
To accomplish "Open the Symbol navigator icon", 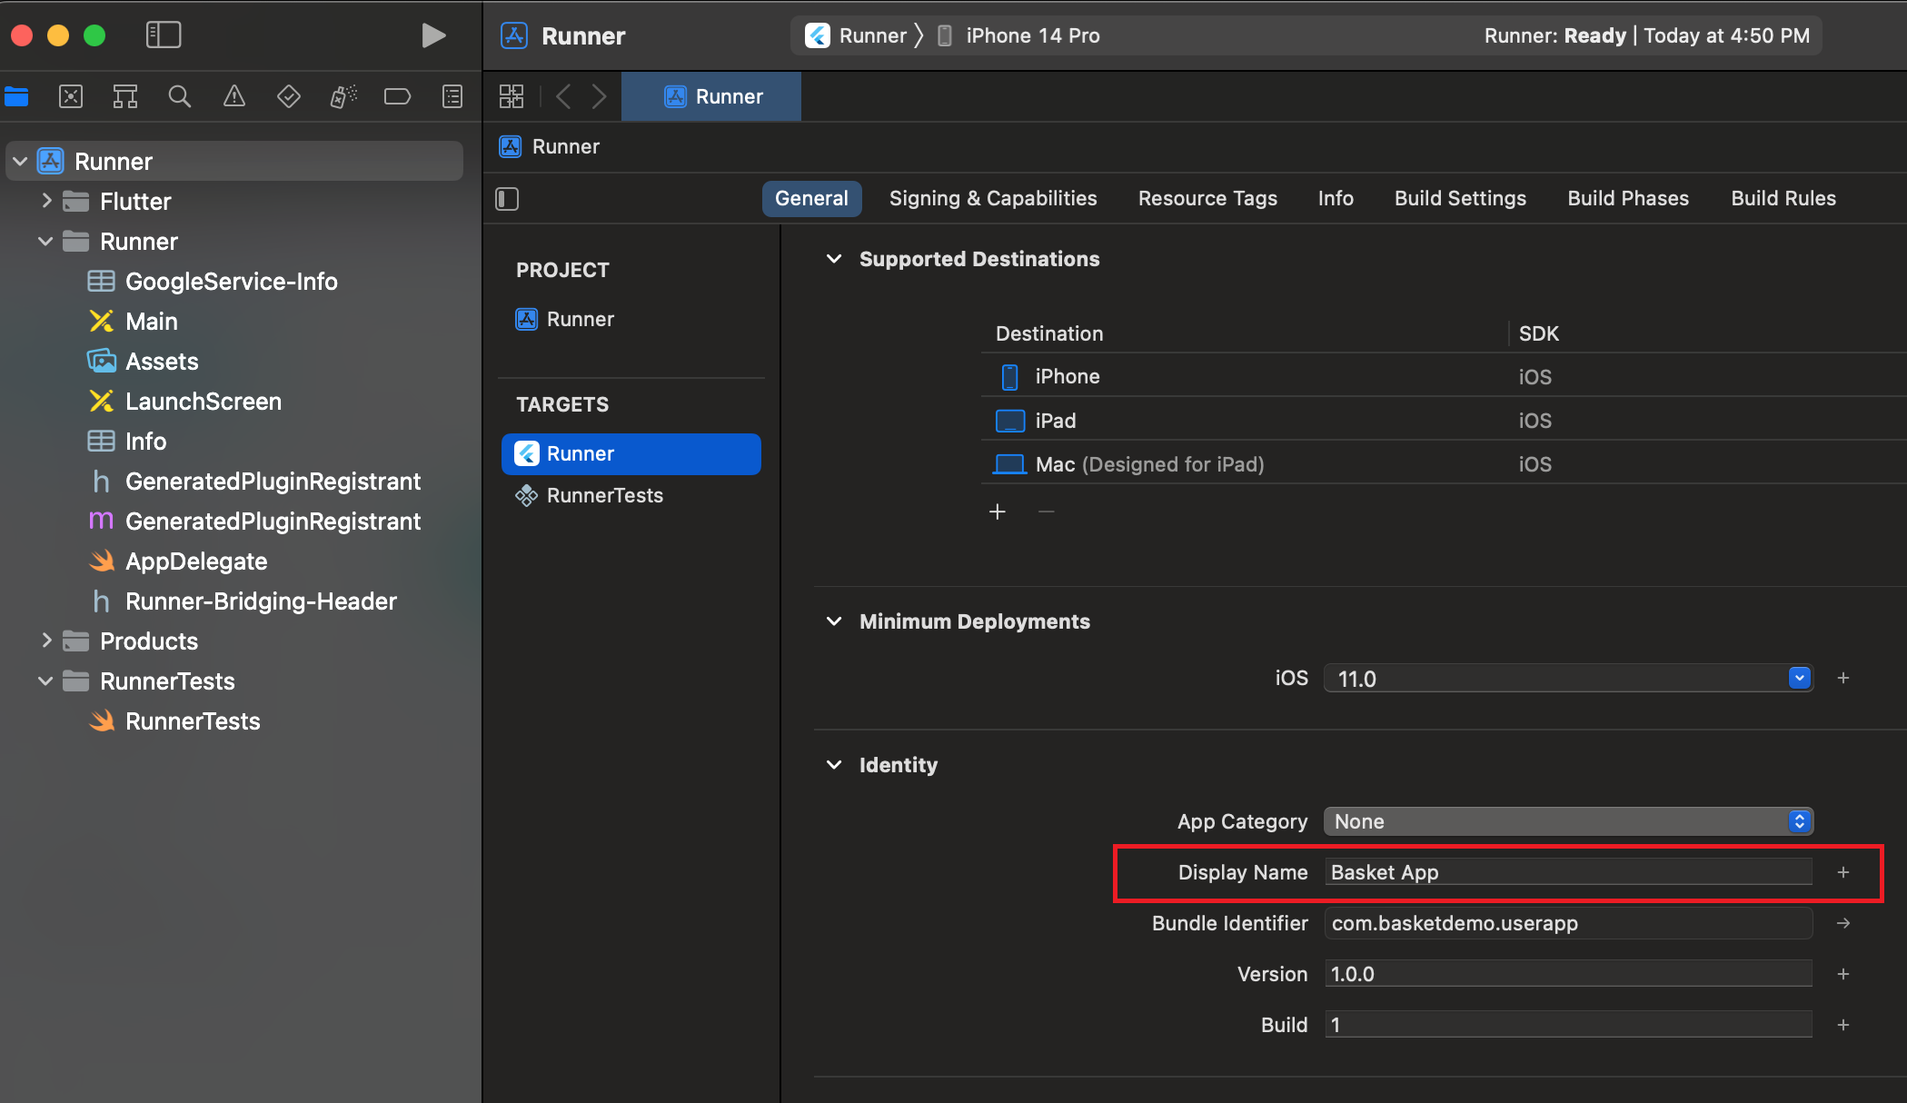I will click(x=125, y=96).
